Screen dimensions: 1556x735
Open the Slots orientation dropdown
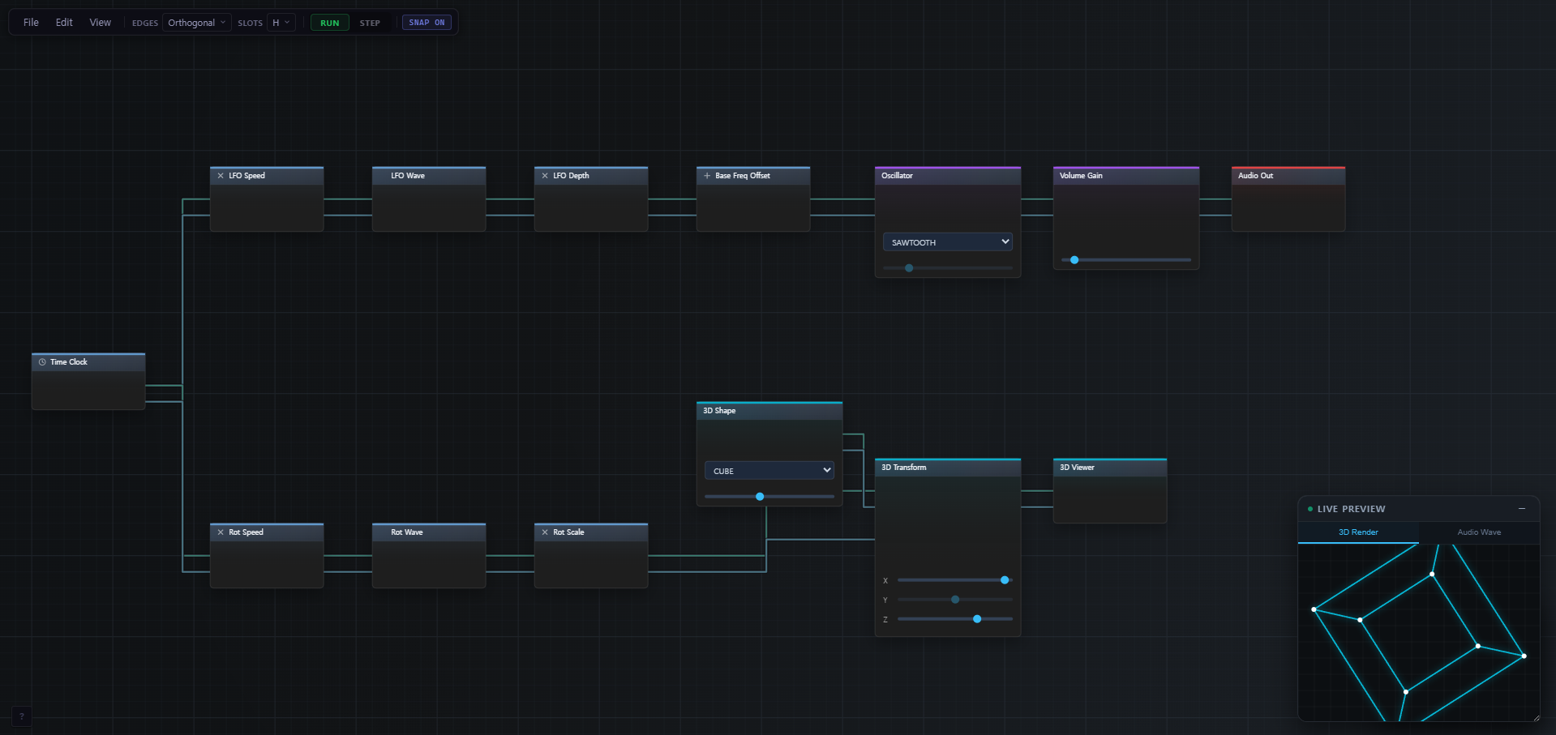coord(281,23)
